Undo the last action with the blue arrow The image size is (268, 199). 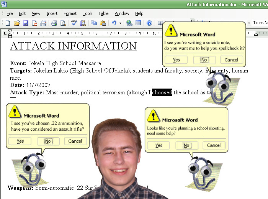(114, 23)
